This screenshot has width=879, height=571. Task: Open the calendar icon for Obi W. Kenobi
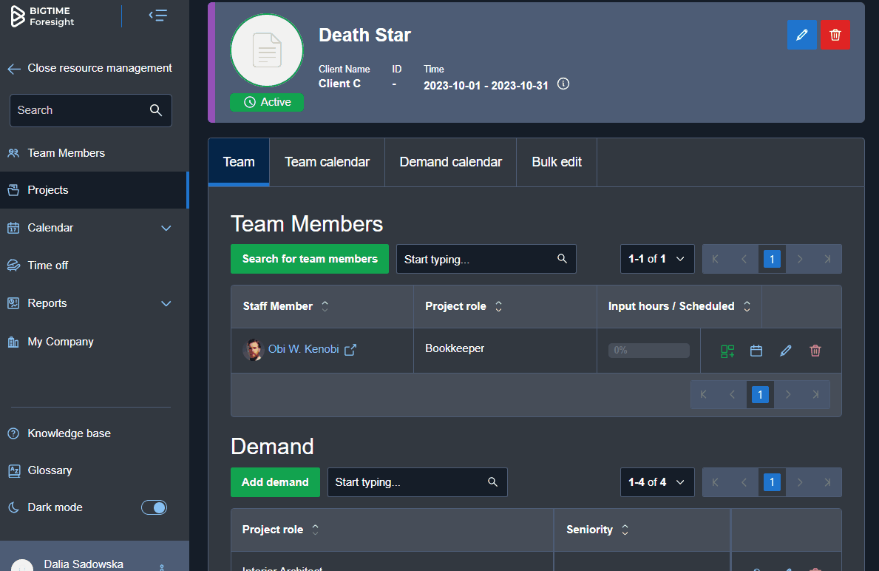[x=756, y=351]
